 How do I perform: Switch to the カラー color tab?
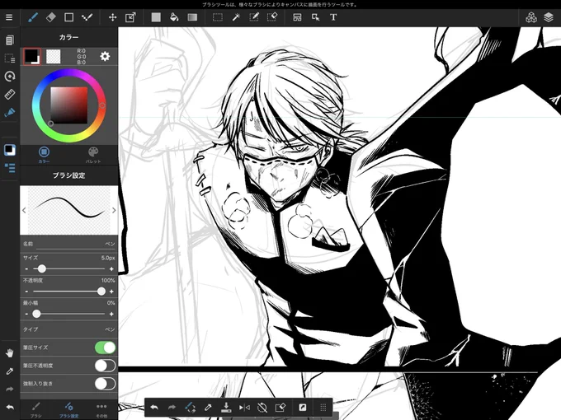click(x=44, y=155)
